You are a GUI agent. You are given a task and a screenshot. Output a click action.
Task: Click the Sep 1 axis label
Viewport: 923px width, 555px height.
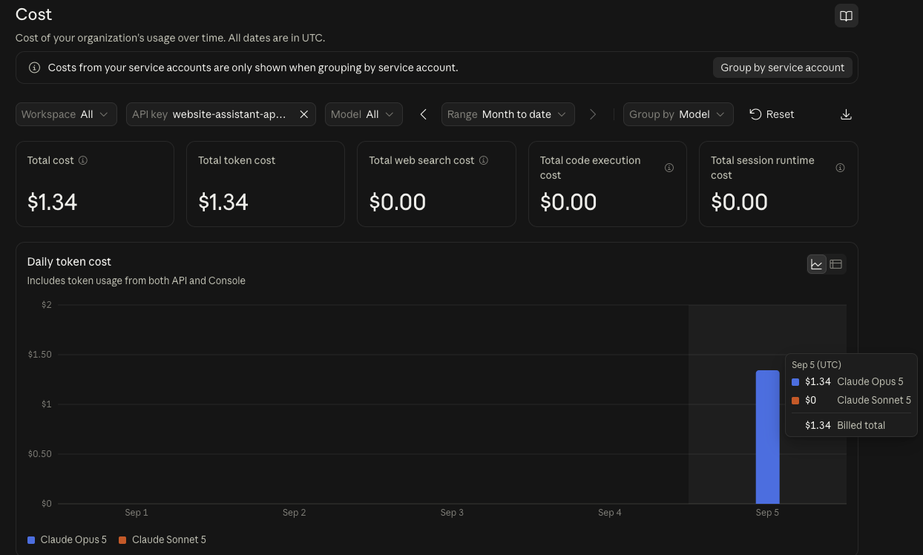pos(137,513)
